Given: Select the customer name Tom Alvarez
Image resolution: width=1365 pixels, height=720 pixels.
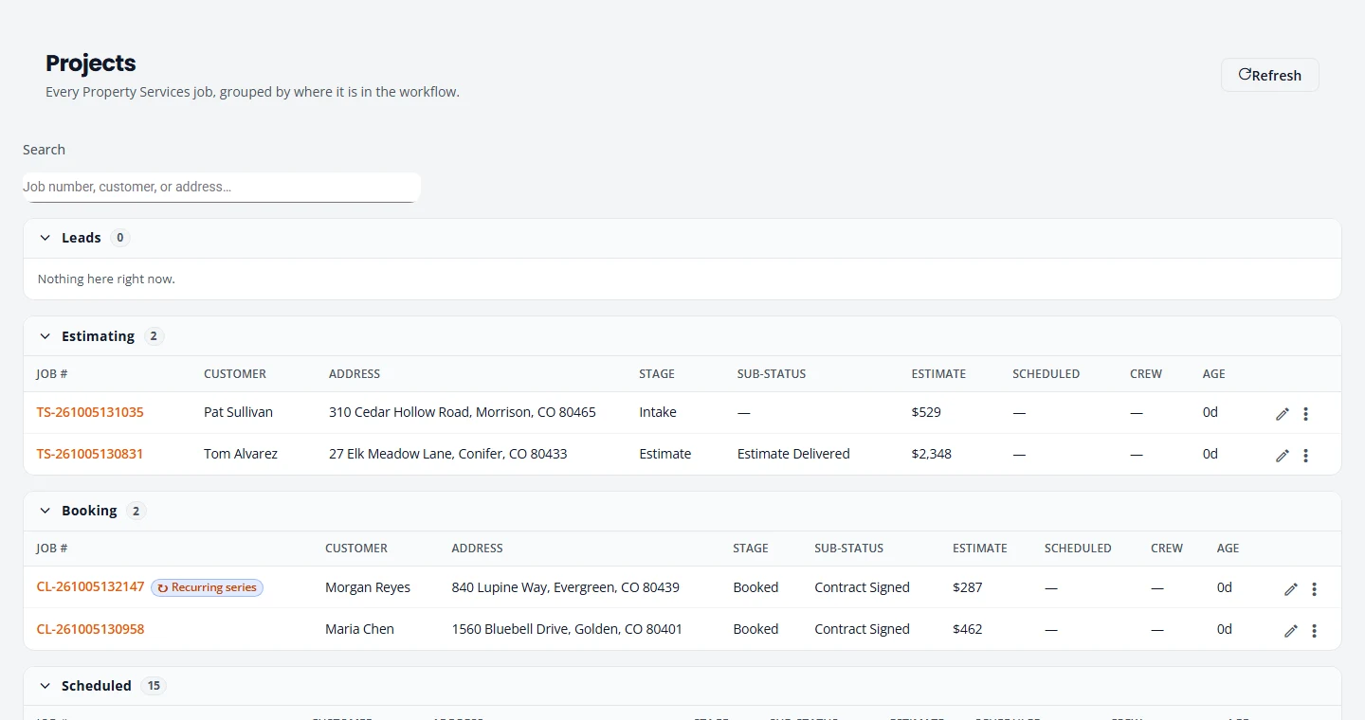Looking at the screenshot, I should tap(241, 454).
